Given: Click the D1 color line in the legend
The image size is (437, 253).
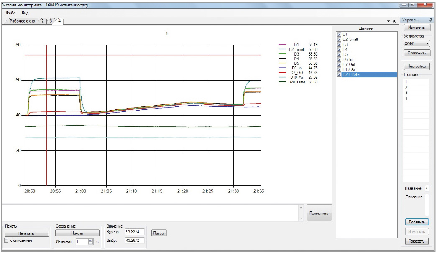Looking at the screenshot, I should pos(282,45).
